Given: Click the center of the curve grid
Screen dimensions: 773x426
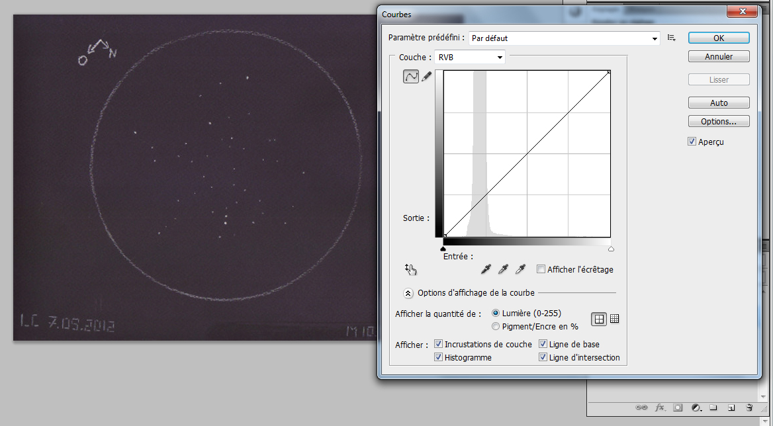Looking at the screenshot, I should tap(527, 153).
